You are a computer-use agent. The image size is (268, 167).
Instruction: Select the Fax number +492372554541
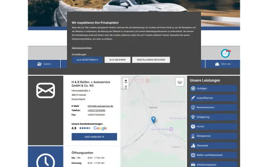(96, 115)
